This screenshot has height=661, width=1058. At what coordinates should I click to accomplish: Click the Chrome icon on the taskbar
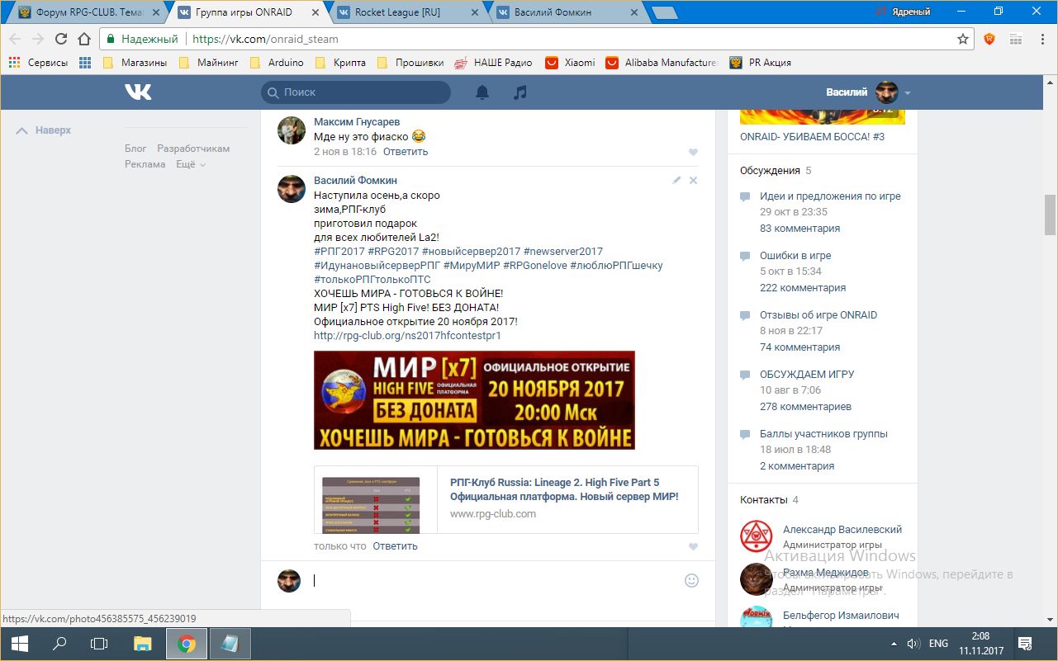187,644
